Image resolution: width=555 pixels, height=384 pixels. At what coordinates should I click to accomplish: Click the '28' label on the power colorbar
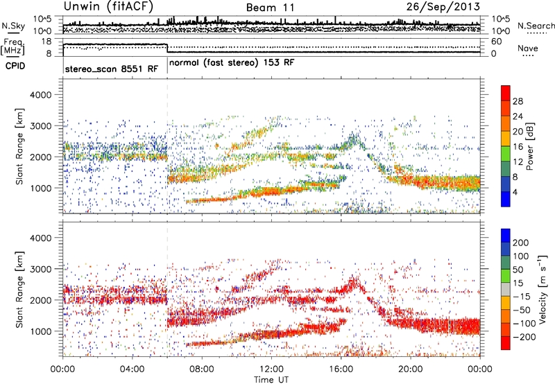pos(518,101)
